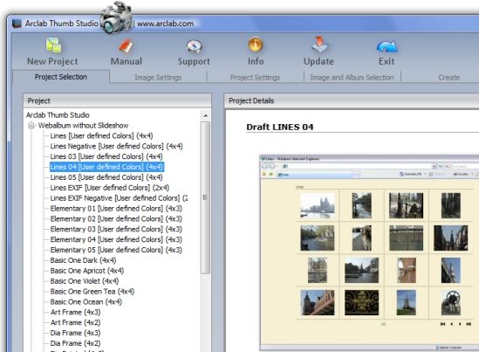The width and height of the screenshot is (479, 352).
Task: Switch to the Image Settings tab
Action: (158, 78)
